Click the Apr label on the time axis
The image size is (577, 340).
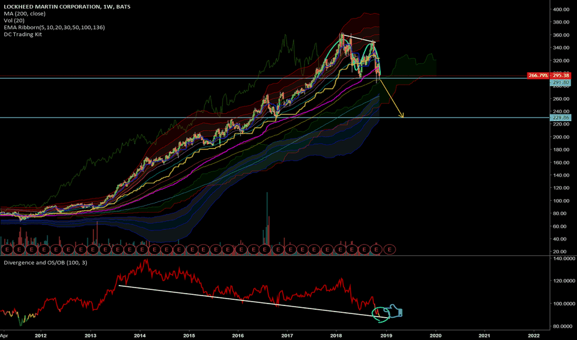(4, 335)
